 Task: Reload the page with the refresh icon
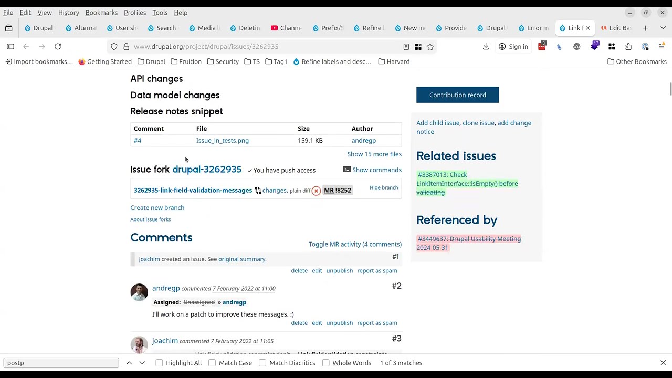(58, 47)
